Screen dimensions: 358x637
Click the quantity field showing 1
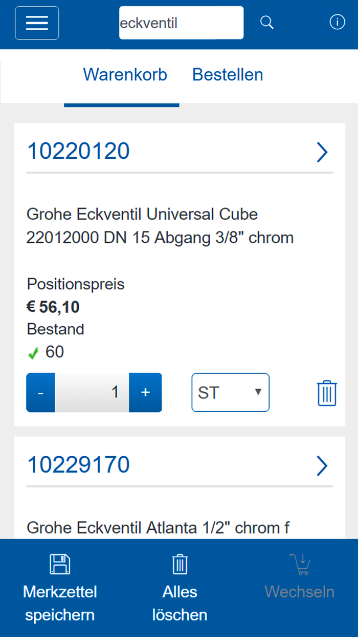(92, 393)
